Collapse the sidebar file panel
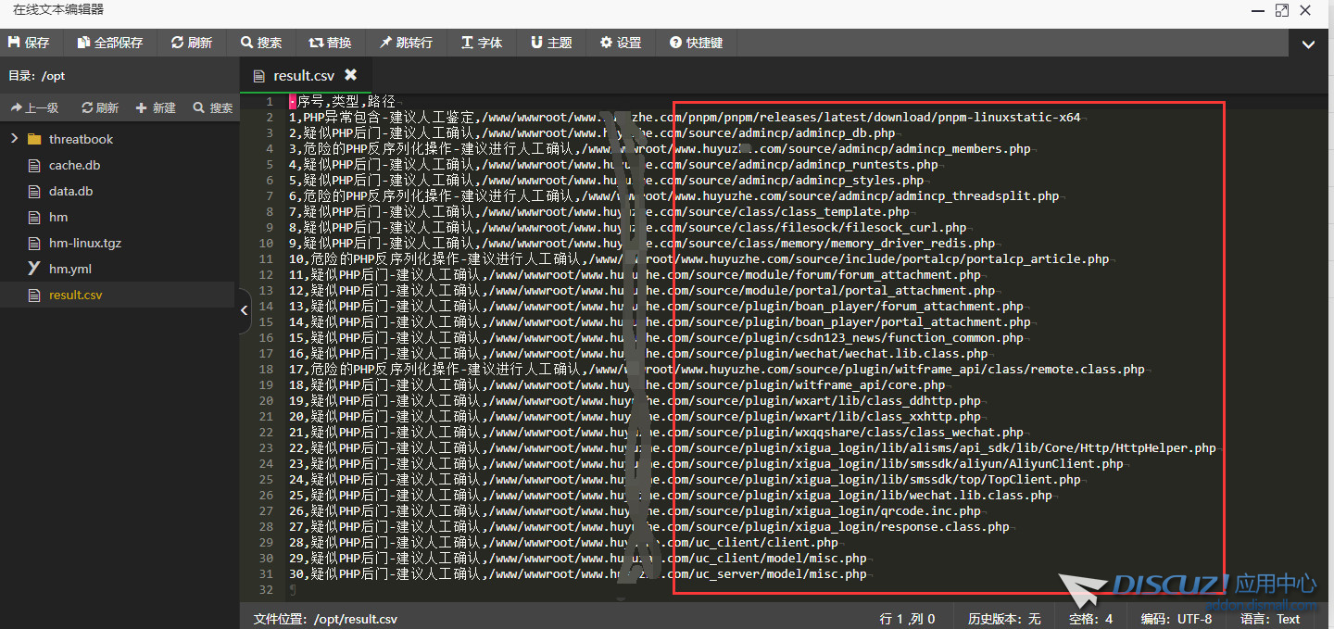The width and height of the screenshot is (1334, 629). 245,310
